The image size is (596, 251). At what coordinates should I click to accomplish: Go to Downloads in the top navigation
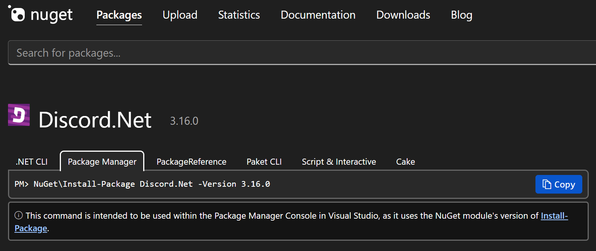(403, 15)
